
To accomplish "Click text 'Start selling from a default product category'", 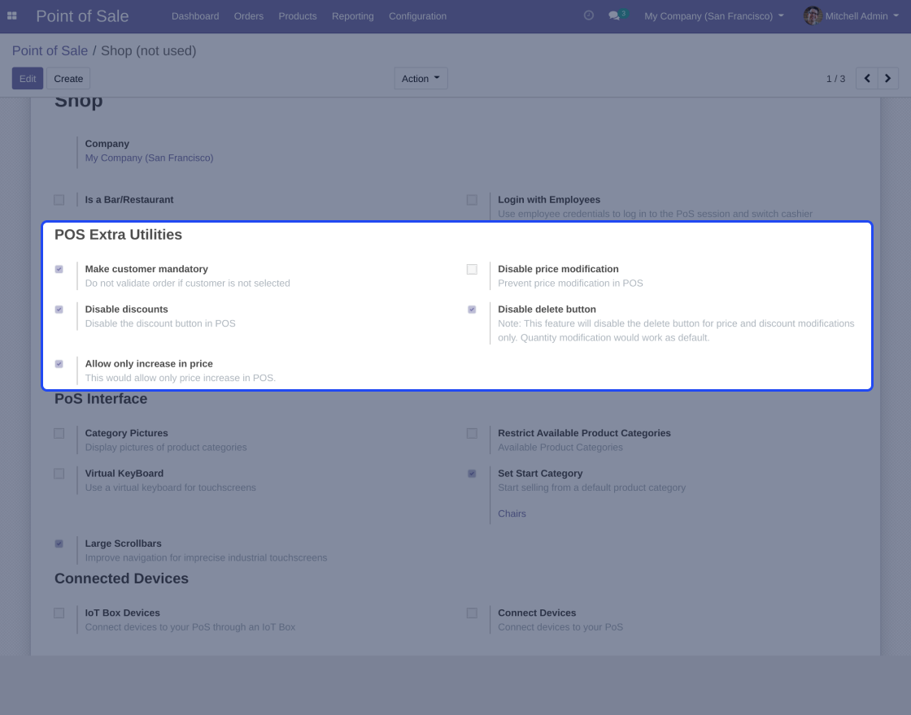I will coord(592,487).
